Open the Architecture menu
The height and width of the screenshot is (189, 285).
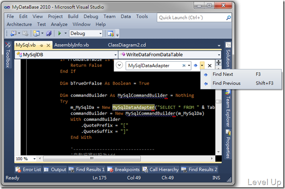pyautogui.click(x=19, y=24)
